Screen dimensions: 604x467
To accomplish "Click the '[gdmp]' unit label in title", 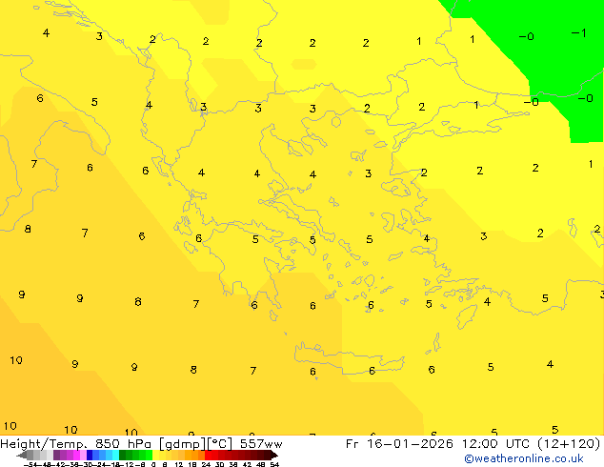I will (x=182, y=444).
